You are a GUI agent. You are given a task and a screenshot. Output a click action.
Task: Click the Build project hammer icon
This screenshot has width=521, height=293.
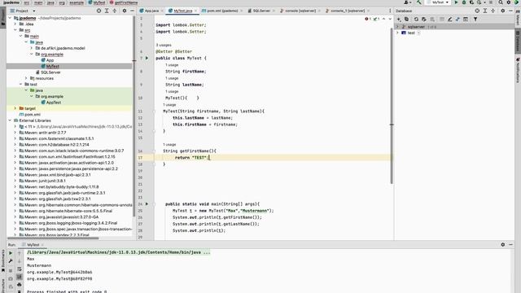click(418, 2)
